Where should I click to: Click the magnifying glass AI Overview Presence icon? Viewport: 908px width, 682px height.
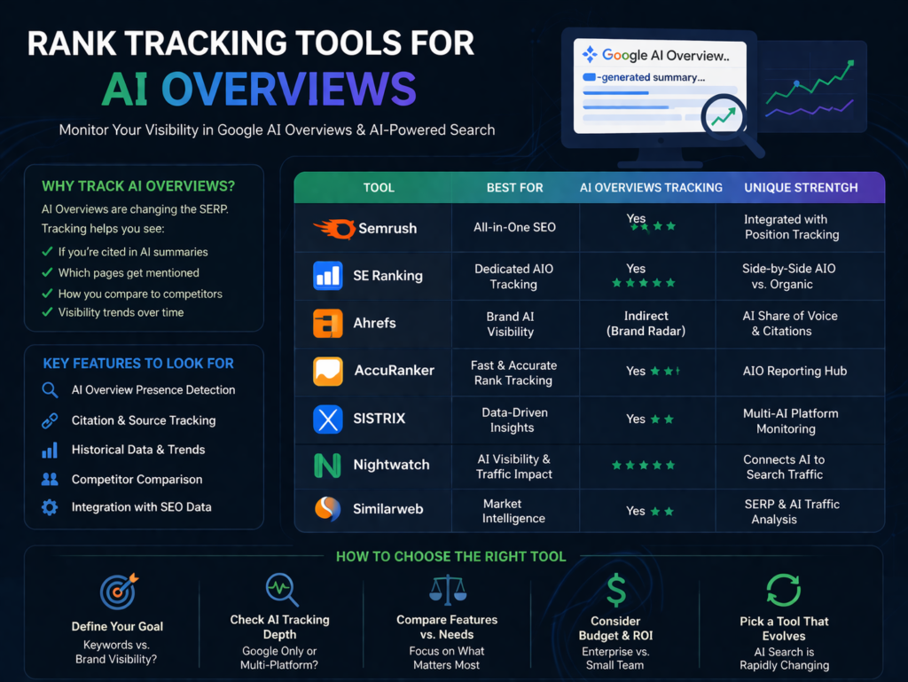click(51, 389)
